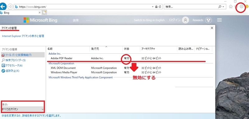The height and width of the screenshot is (119, 249).
Task: Click the Rewards trophy icon
Action: (x=208, y=20)
